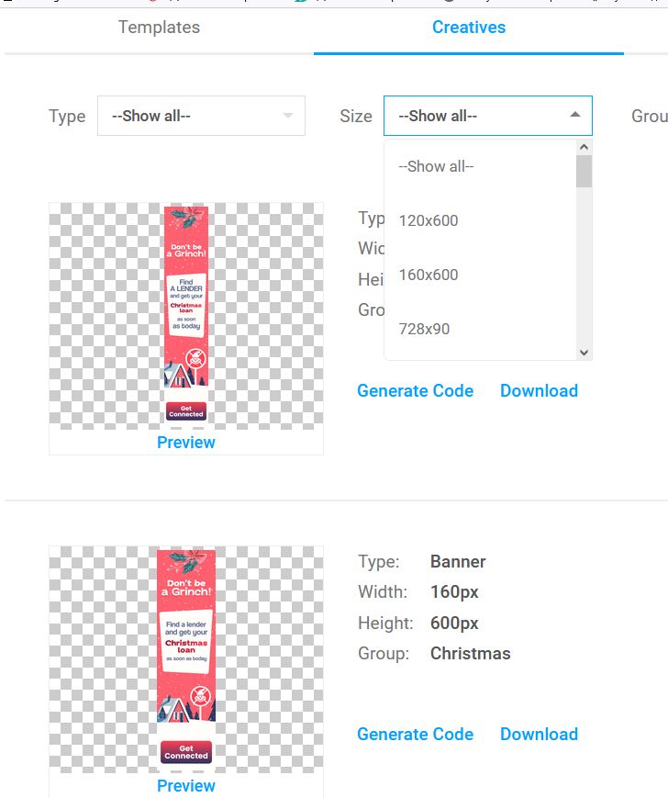
Task: Choose the 728x90 size option
Action: (x=424, y=329)
